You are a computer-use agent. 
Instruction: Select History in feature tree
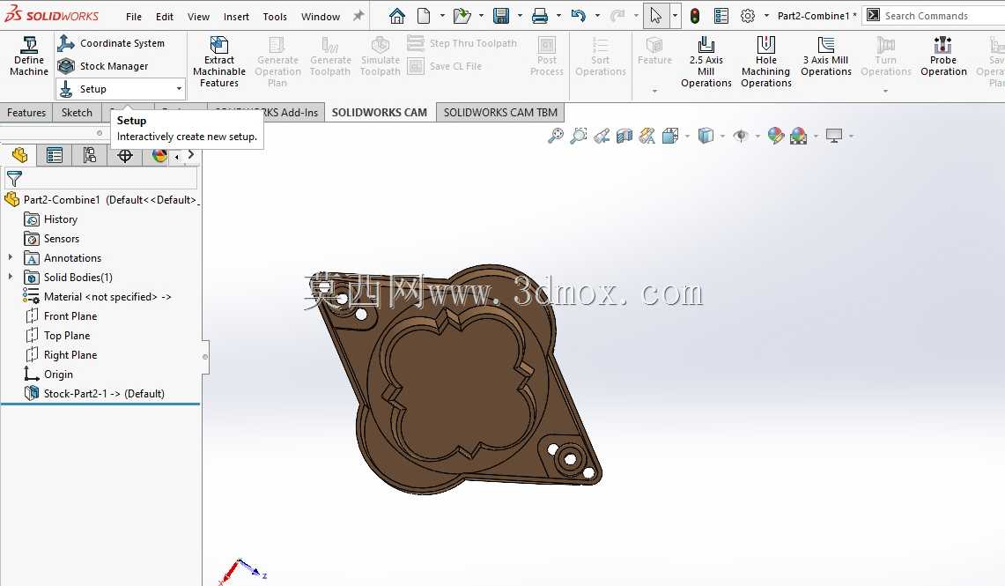60,219
